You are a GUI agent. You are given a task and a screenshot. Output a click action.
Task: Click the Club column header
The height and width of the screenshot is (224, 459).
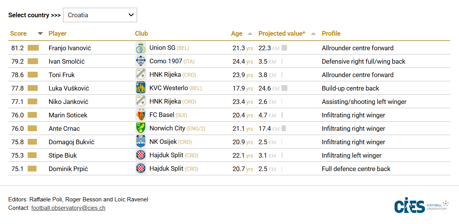(x=141, y=34)
